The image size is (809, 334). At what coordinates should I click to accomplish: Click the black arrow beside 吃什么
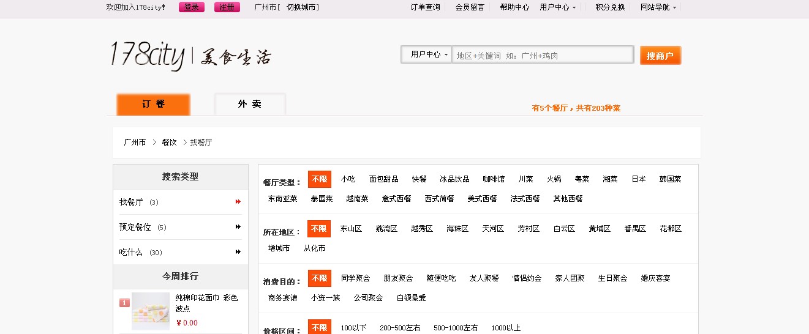tap(238, 252)
